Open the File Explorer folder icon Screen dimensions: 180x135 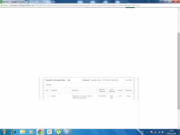(x=22, y=132)
